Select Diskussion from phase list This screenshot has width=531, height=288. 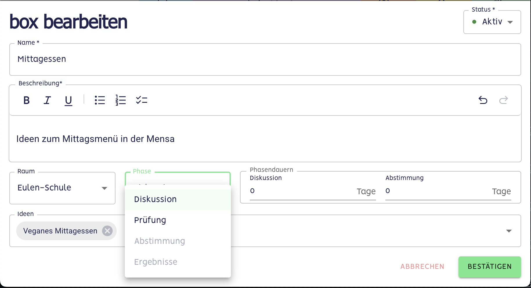[x=156, y=199]
